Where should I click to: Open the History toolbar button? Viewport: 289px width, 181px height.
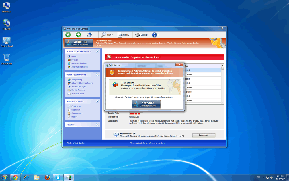(124, 35)
